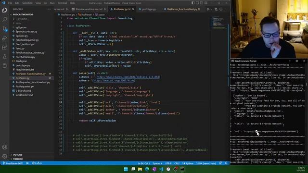Screen dimensions: 308x173
Task: Open the Search view in activity bar
Action: 4,19
